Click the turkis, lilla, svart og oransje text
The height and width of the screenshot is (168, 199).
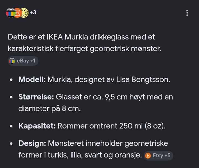pyautogui.click(x=95, y=155)
